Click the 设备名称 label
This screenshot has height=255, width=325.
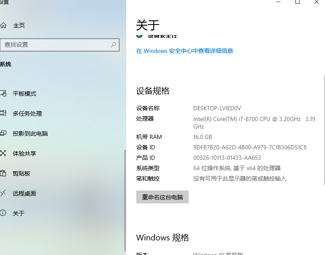point(148,108)
